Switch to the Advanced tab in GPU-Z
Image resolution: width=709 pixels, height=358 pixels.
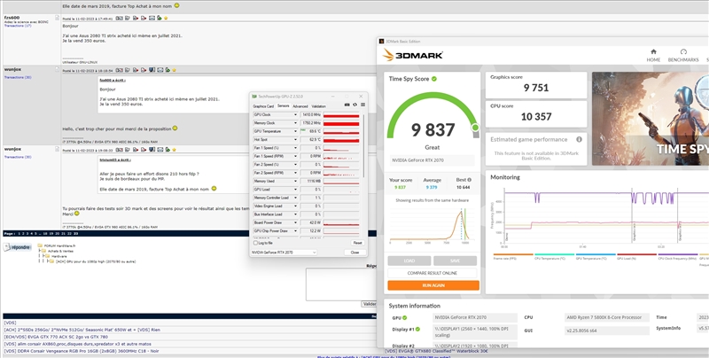coord(300,105)
